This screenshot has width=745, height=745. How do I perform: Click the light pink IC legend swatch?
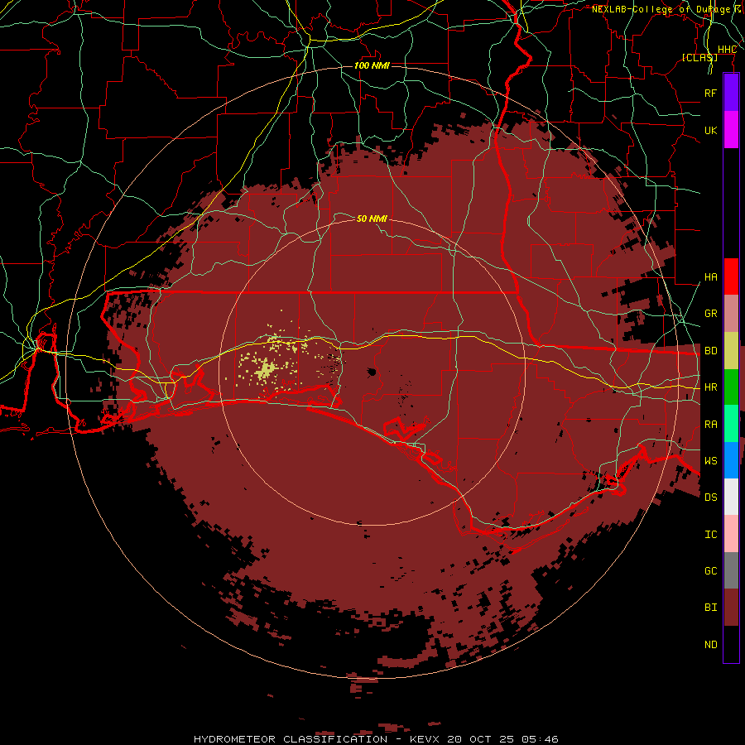(731, 534)
